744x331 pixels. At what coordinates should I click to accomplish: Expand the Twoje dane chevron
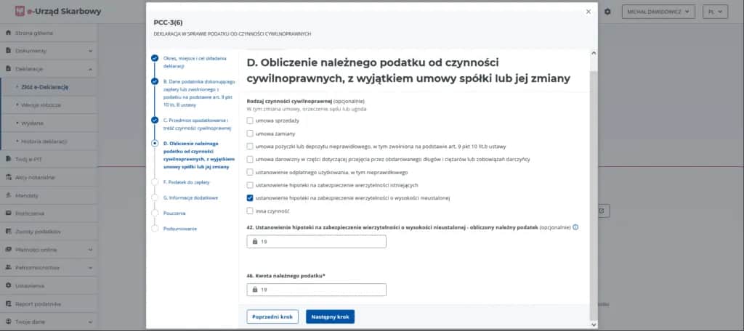click(x=90, y=322)
